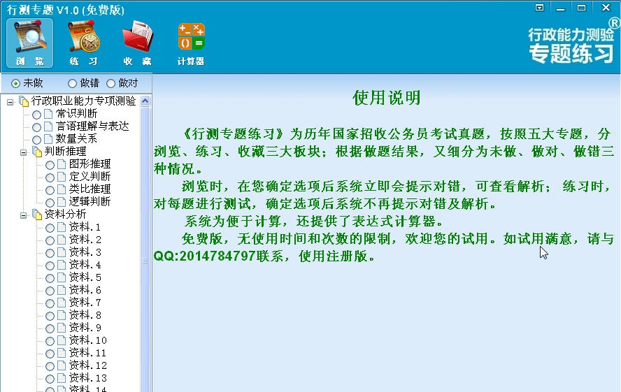Select the 资料.9 radio button
Image resolution: width=621 pixels, height=392 pixels.
tap(50, 328)
